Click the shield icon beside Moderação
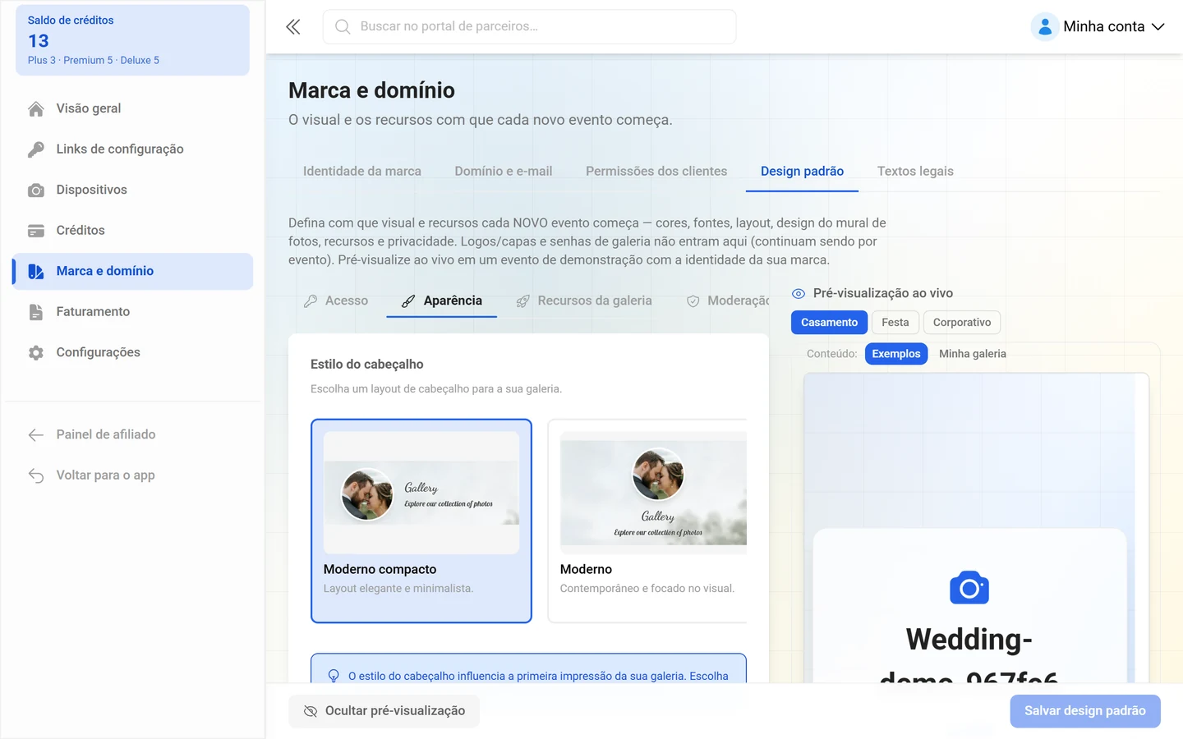The image size is (1183, 739). coord(693,301)
